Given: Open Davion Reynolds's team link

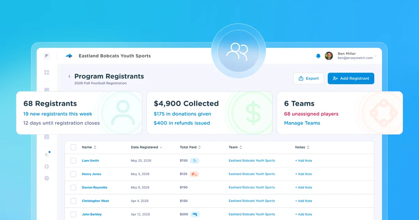Looking at the screenshot, I should 252,188.
